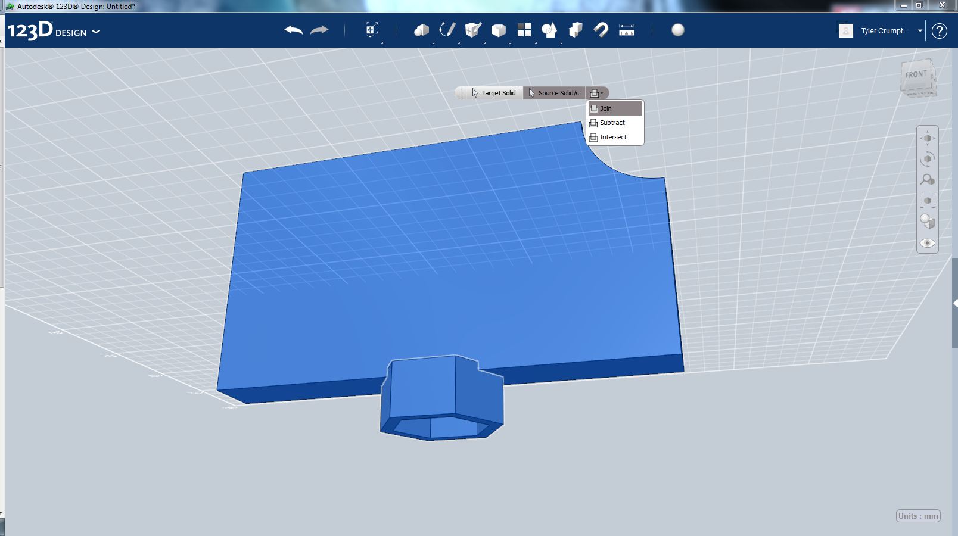
Task: Open the combine mode dropdown
Action: point(597,93)
